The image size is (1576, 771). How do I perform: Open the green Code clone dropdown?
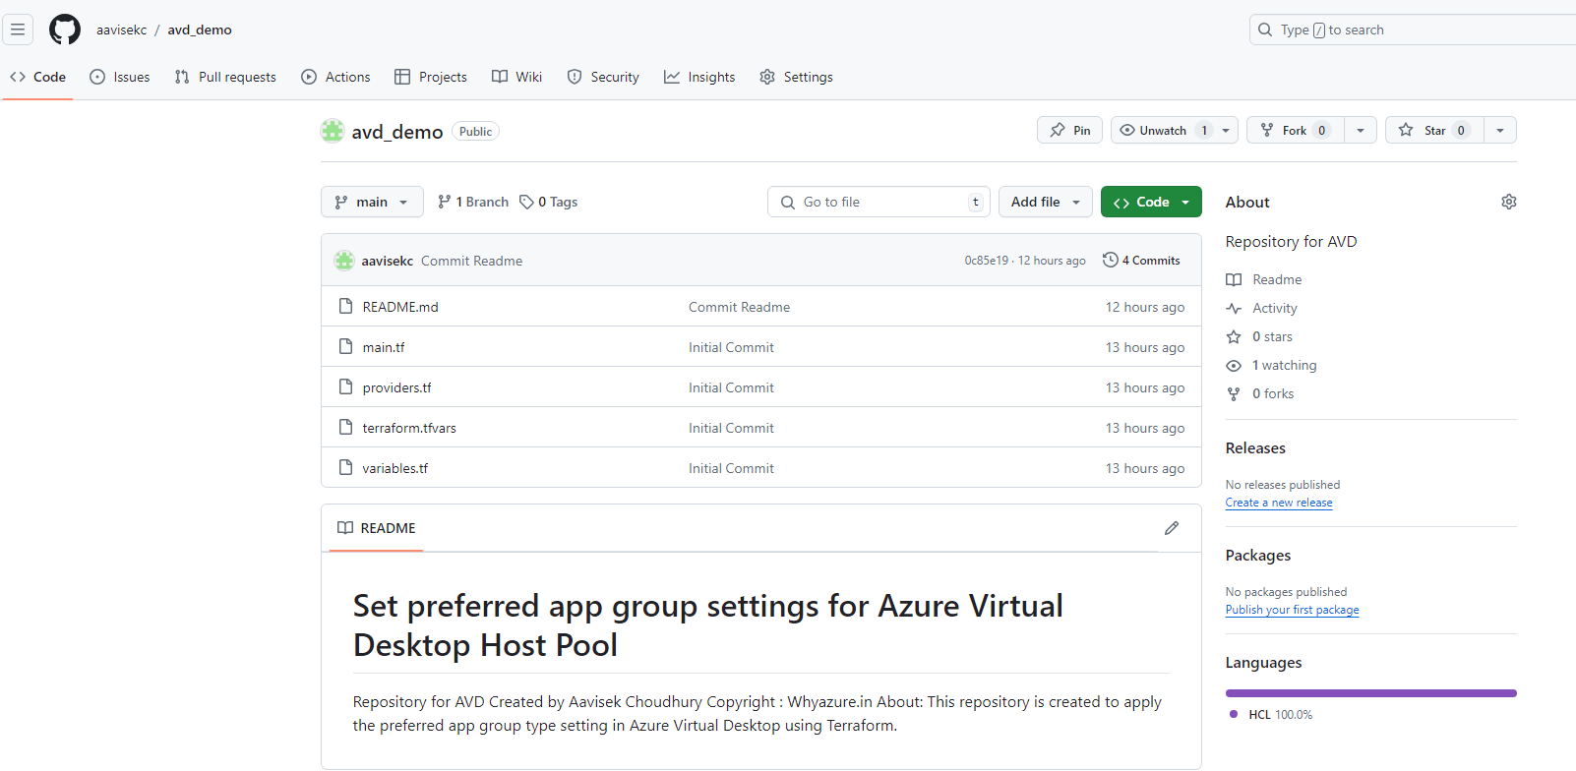click(1151, 202)
